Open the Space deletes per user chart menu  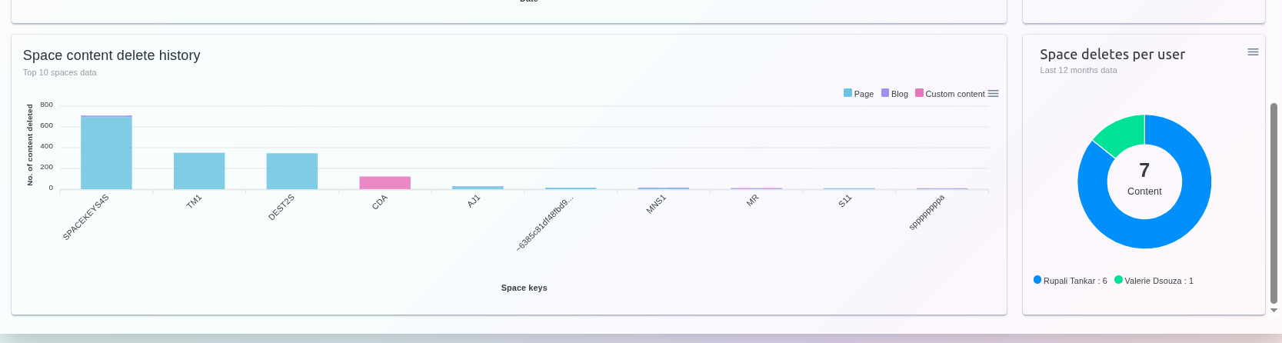(x=1253, y=52)
